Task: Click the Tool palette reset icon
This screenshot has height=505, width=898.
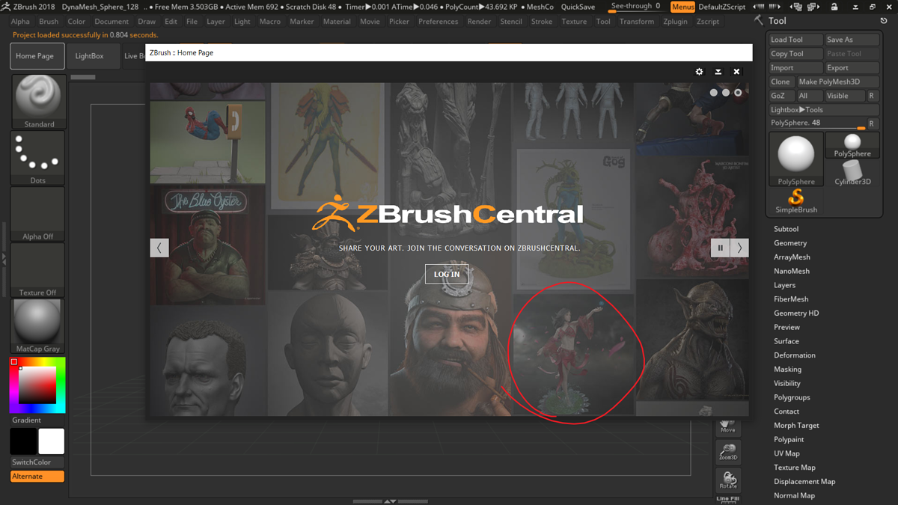Action: click(x=884, y=21)
